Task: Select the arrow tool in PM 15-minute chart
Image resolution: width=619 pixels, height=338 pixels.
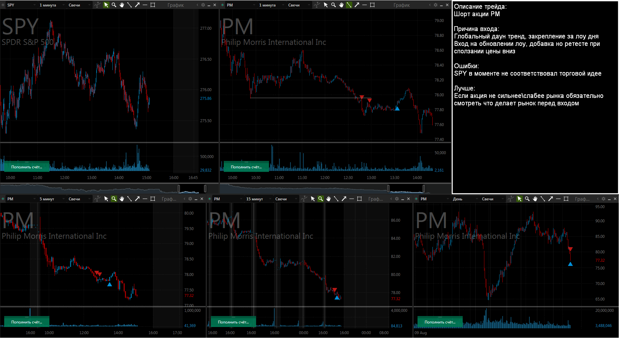Action: click(x=344, y=199)
